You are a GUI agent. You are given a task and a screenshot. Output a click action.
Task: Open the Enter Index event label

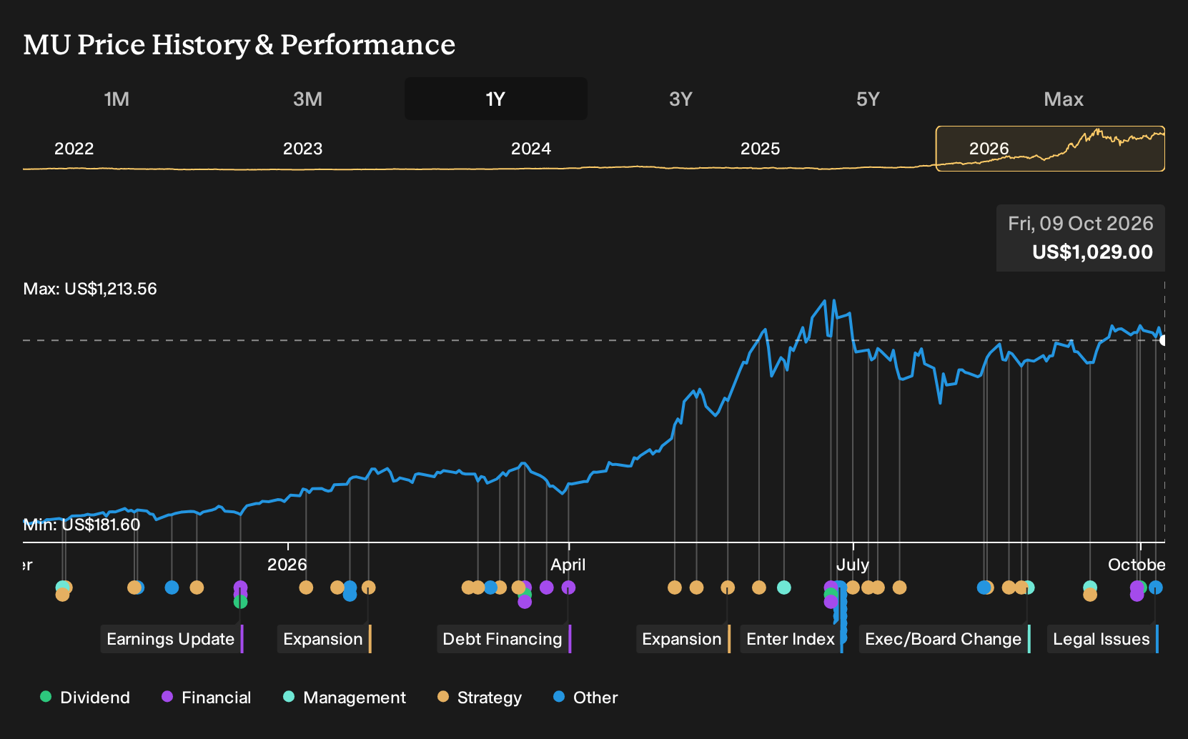(x=792, y=639)
